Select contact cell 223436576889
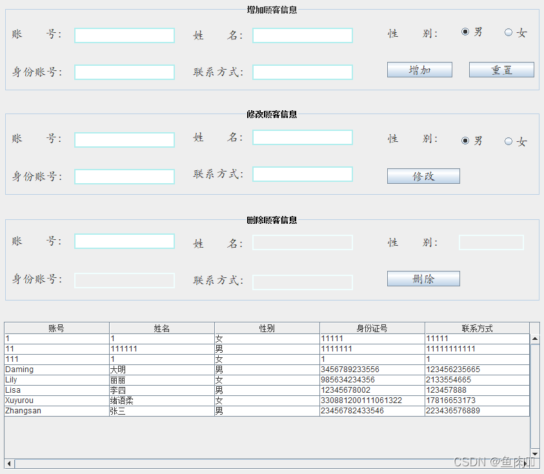544x474 pixels. coord(478,411)
